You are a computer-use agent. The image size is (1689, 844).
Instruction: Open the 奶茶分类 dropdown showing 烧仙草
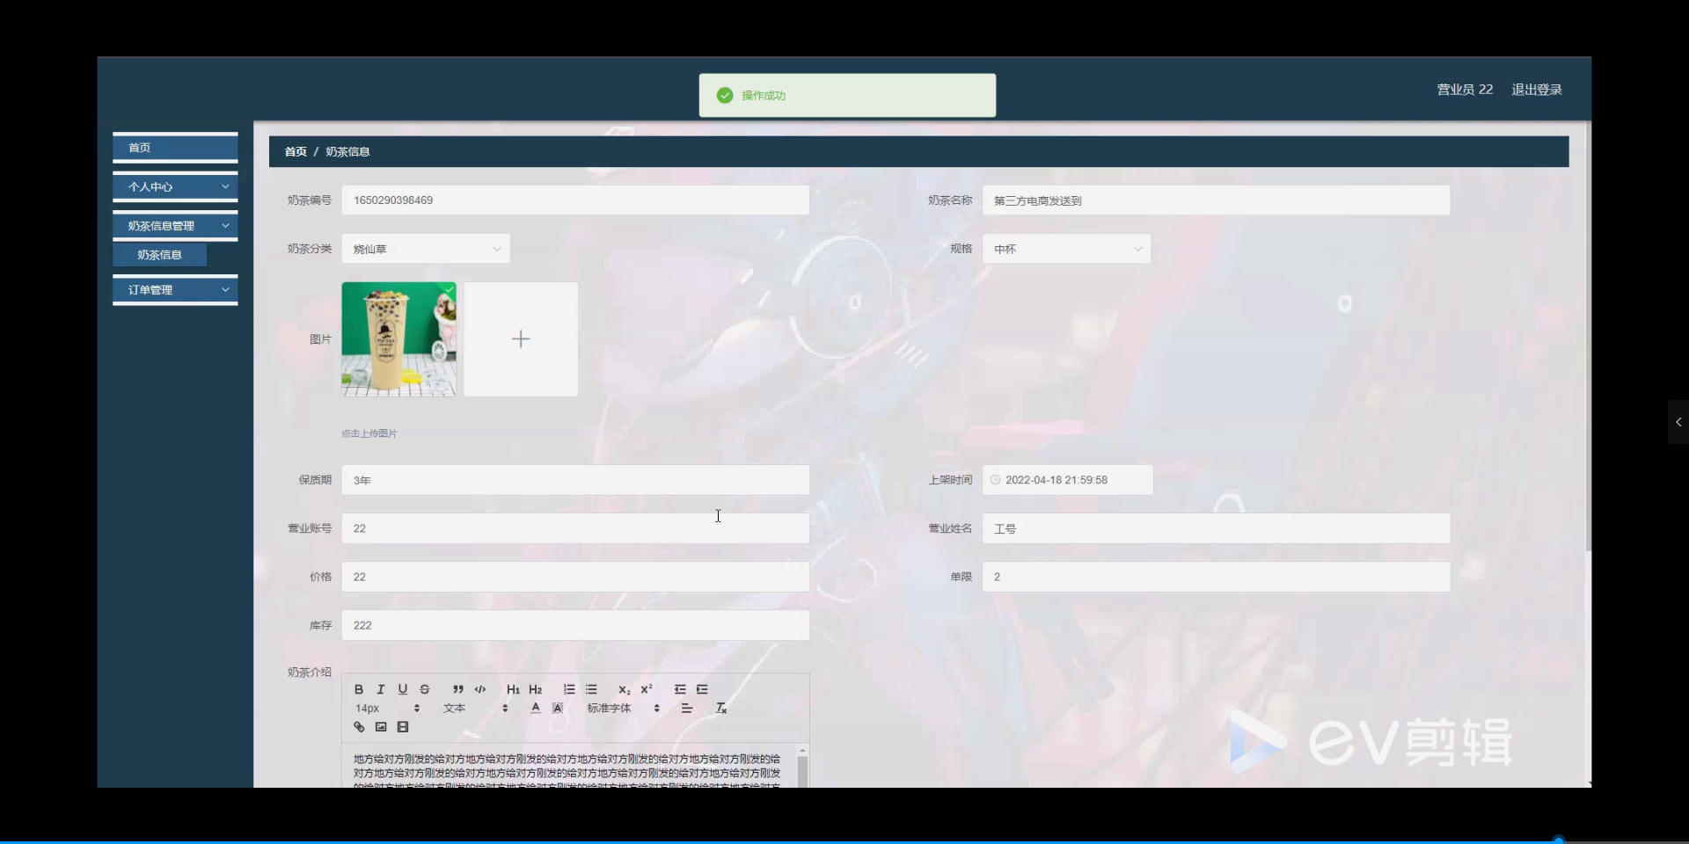(425, 249)
